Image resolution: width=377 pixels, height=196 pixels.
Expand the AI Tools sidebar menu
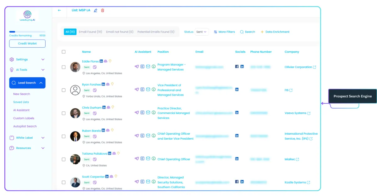click(x=27, y=70)
